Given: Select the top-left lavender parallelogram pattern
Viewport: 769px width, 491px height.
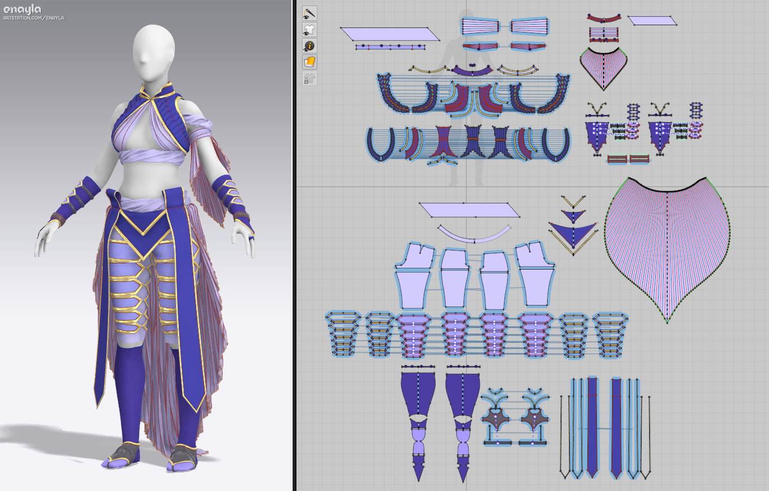Looking at the screenshot, I should point(390,34).
